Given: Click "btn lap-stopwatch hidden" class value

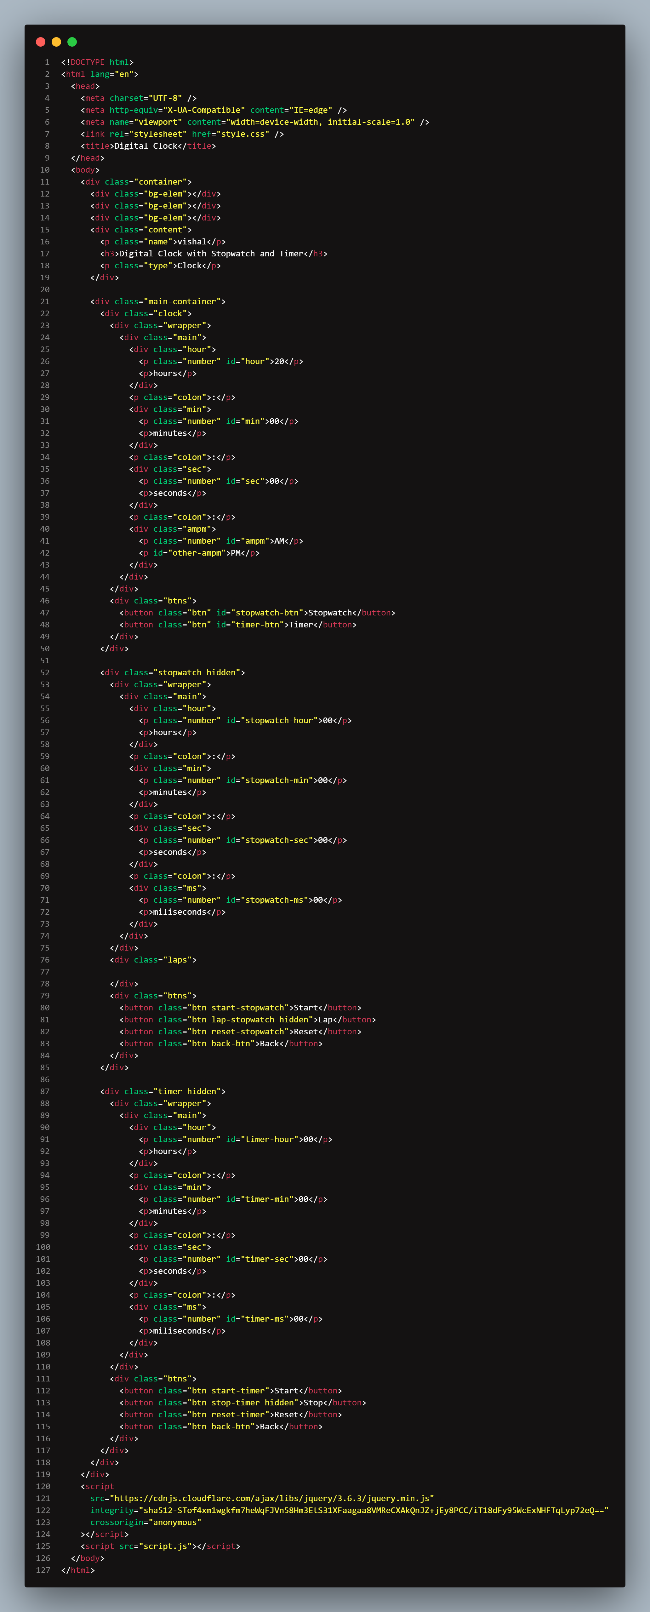Looking at the screenshot, I should click(x=250, y=1020).
